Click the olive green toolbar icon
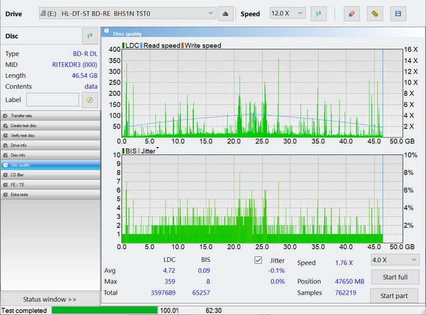This screenshot has width=426, height=315. (375, 13)
